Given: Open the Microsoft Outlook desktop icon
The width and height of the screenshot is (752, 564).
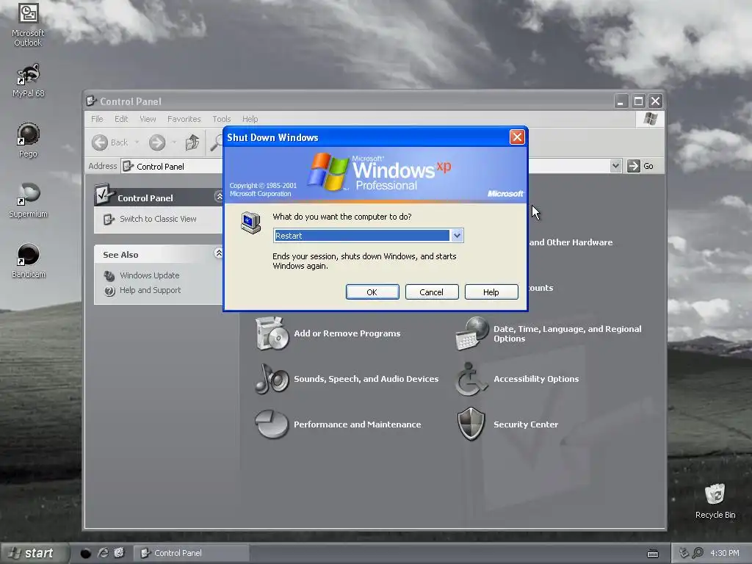Looking at the screenshot, I should 28,25.
